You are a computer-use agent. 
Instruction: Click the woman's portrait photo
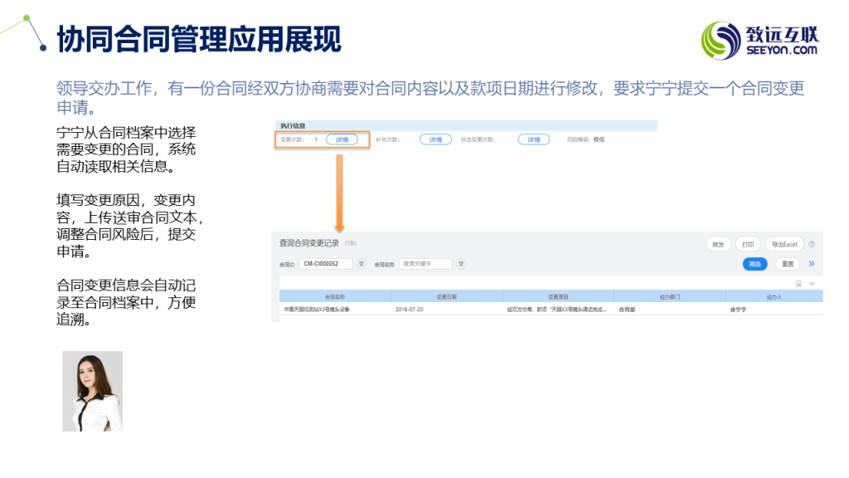coord(92,391)
